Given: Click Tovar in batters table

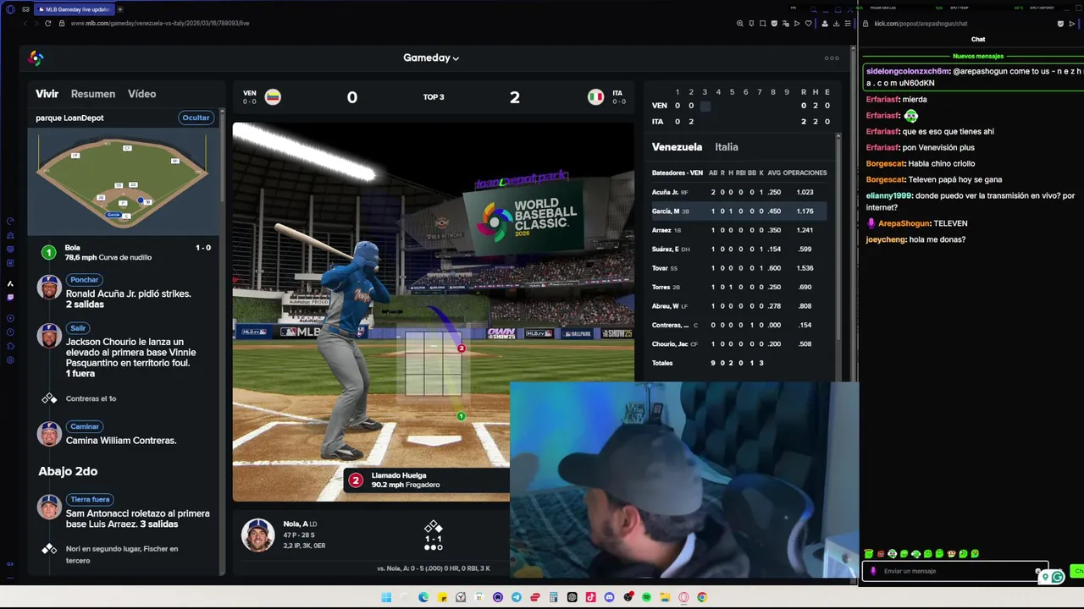Looking at the screenshot, I should 661,268.
